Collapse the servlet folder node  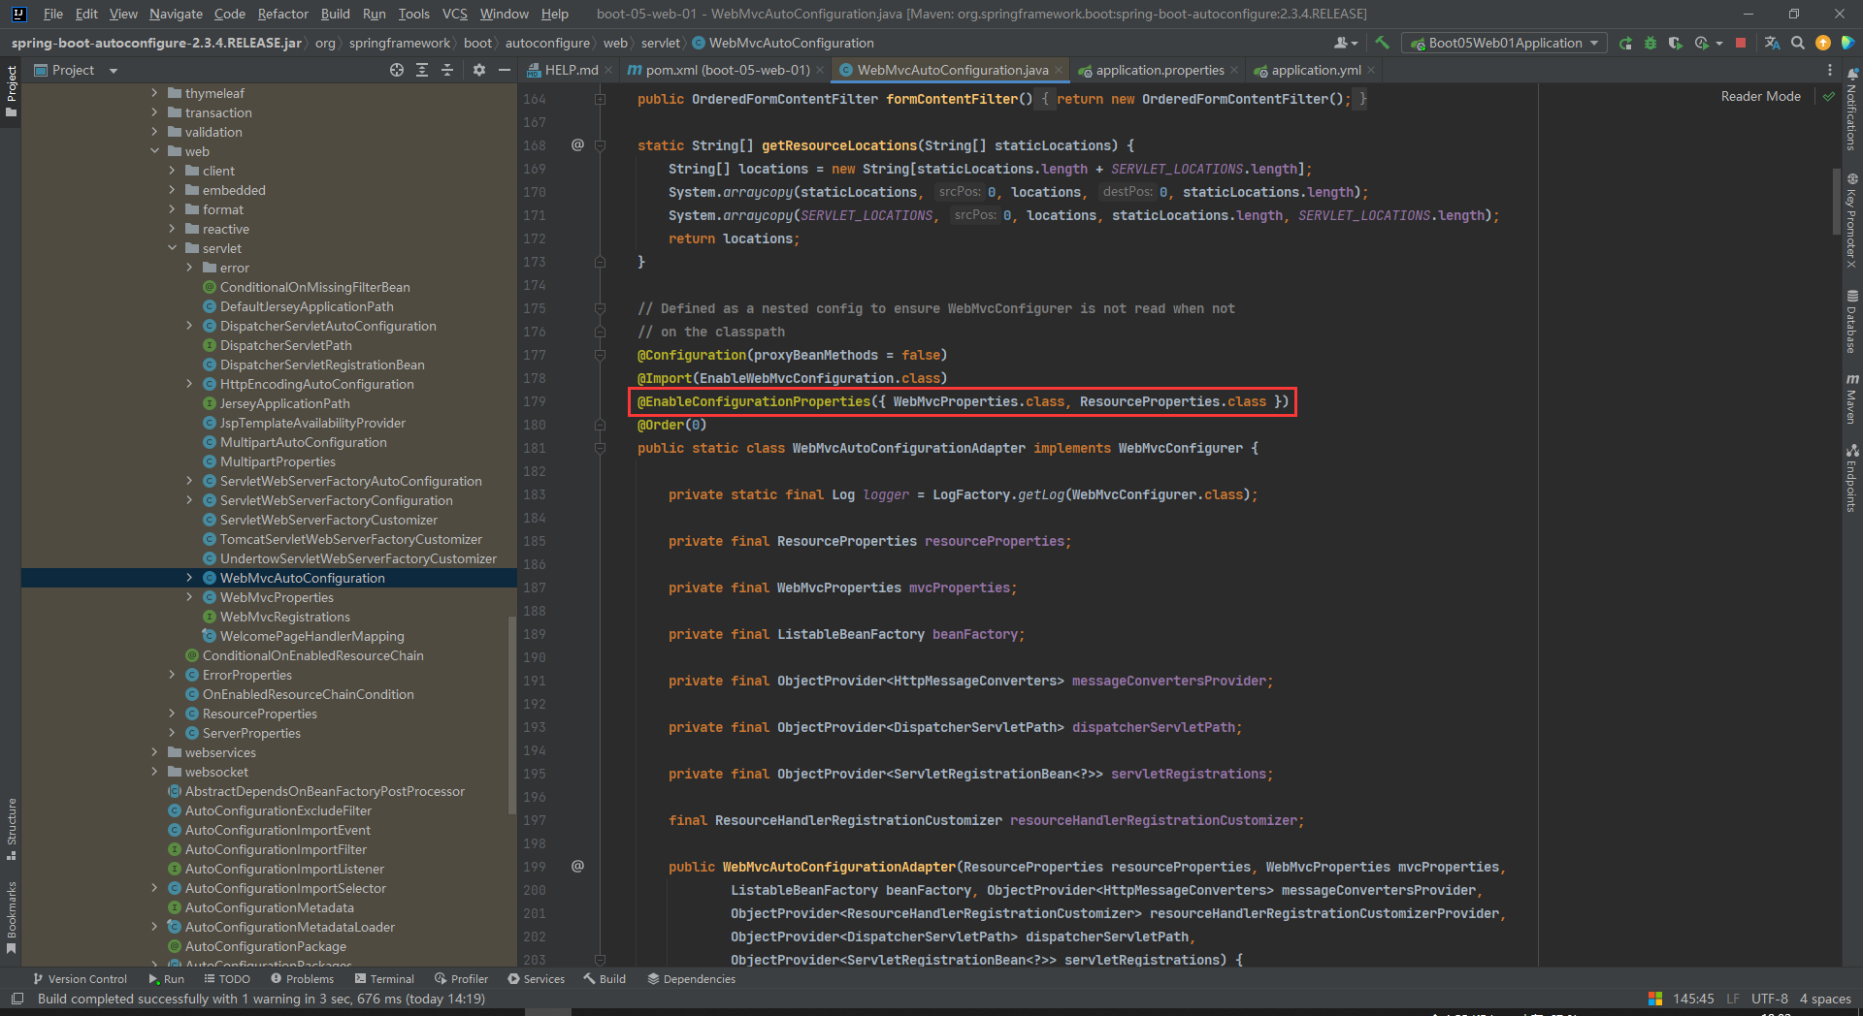click(x=172, y=248)
